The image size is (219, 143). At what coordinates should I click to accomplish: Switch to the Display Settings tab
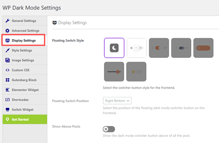point(23,40)
